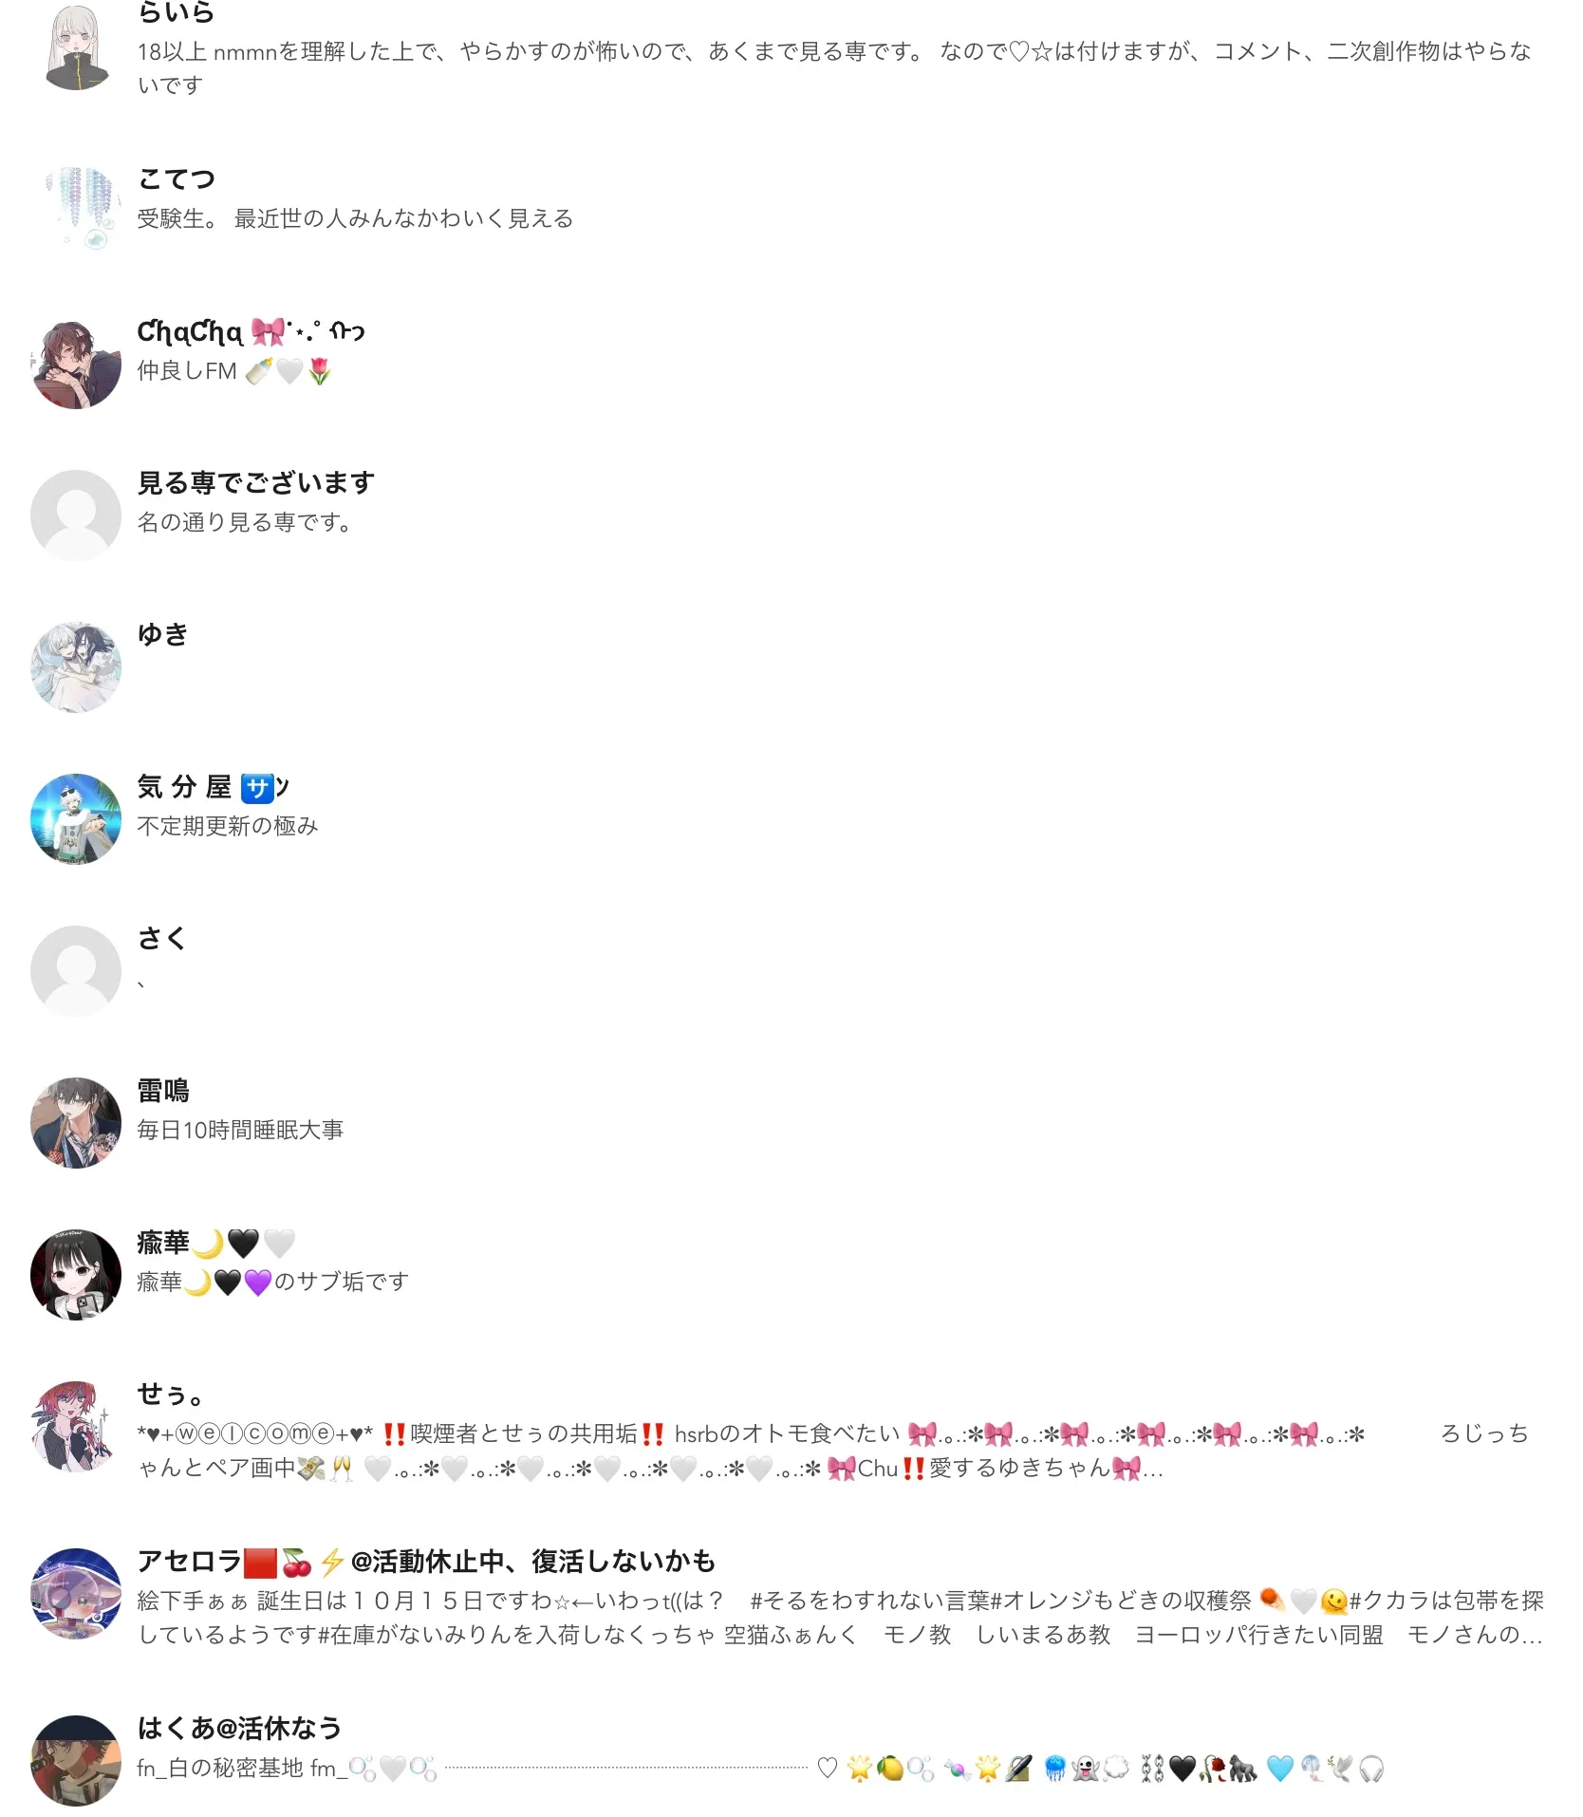Click せぅ。's red-haired avatar

point(76,1426)
